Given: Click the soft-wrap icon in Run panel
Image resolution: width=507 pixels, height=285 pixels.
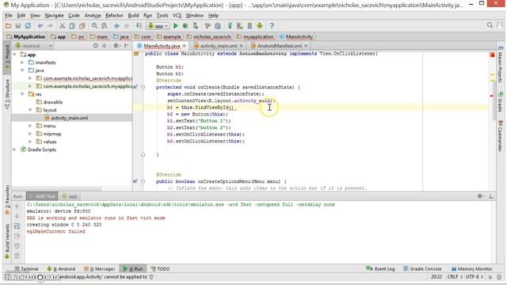Looking at the screenshot, I should [17, 226].
